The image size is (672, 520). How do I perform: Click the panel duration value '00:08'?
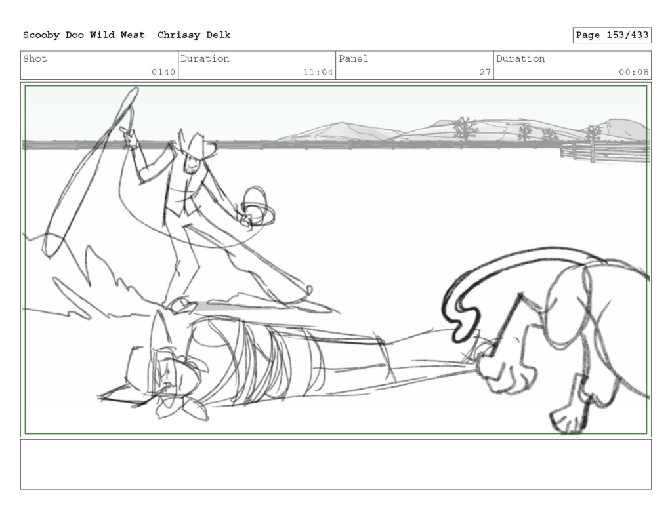[x=633, y=72]
